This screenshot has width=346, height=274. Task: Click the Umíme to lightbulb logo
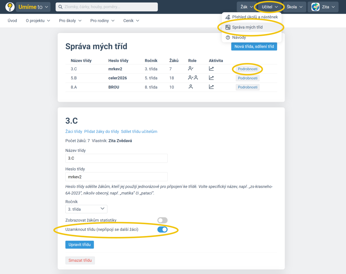pyautogui.click(x=10, y=7)
